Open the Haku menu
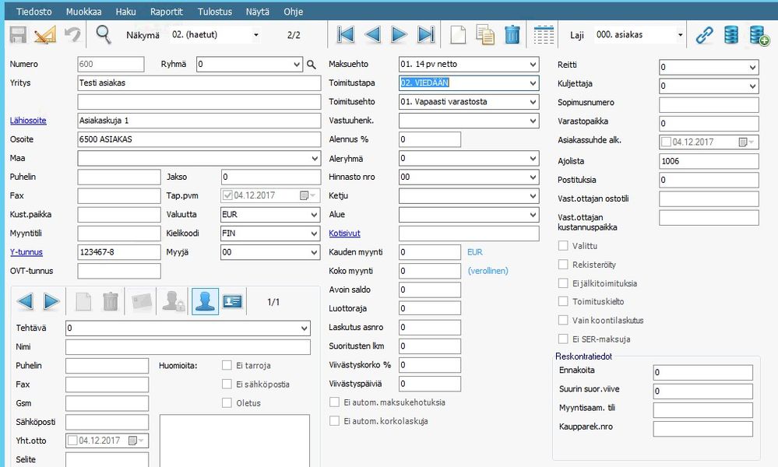Viewport: 778px width, 467px height. 125,12
